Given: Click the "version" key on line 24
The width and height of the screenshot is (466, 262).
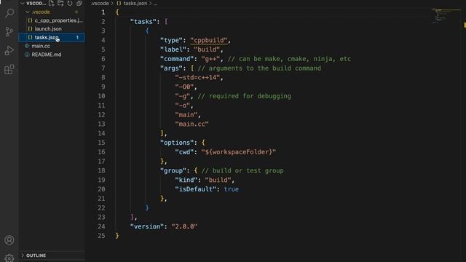Looking at the screenshot, I should [147, 226].
